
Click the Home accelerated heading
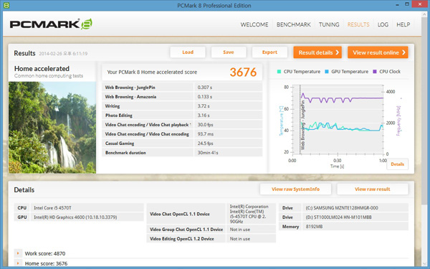pyautogui.click(x=42, y=69)
